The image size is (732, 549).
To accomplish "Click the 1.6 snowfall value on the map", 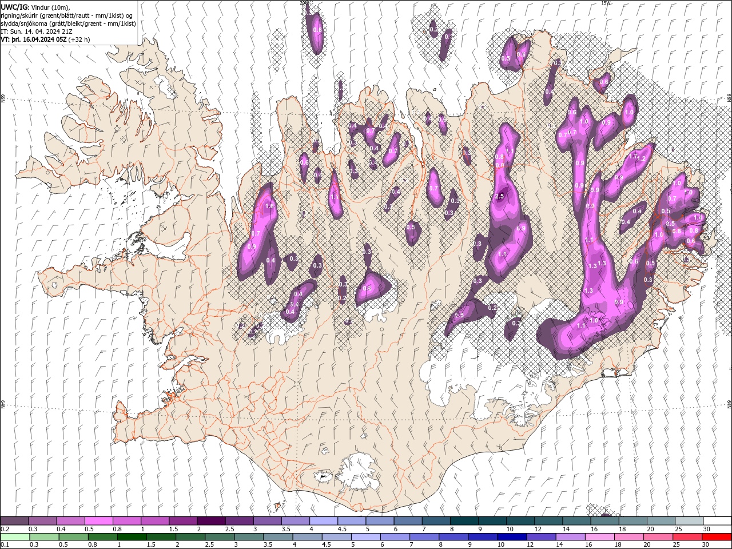I will click(270, 206).
